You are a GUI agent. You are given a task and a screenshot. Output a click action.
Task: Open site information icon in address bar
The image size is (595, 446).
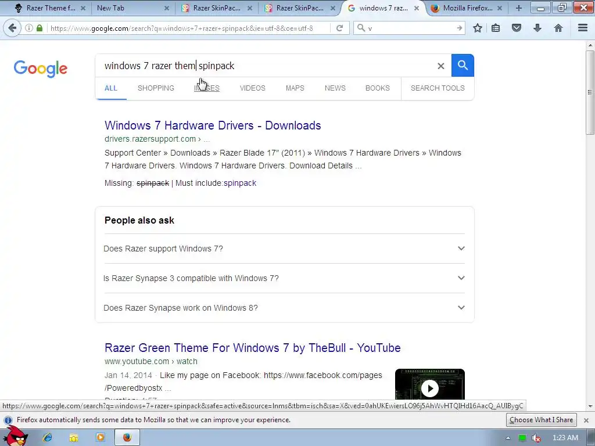tap(29, 28)
